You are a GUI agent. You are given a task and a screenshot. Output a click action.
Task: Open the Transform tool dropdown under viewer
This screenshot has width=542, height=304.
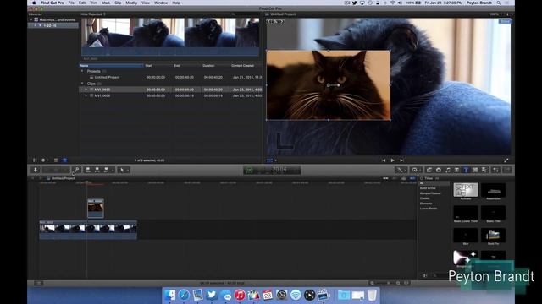(x=271, y=160)
